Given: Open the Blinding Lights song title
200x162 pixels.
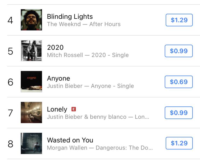Looking at the screenshot, I should click(x=70, y=16).
